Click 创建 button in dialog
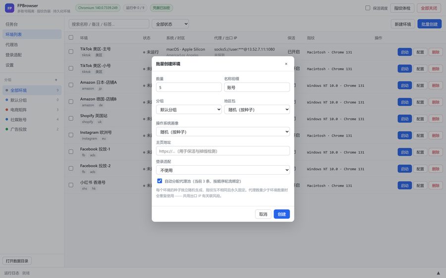 (x=281, y=214)
